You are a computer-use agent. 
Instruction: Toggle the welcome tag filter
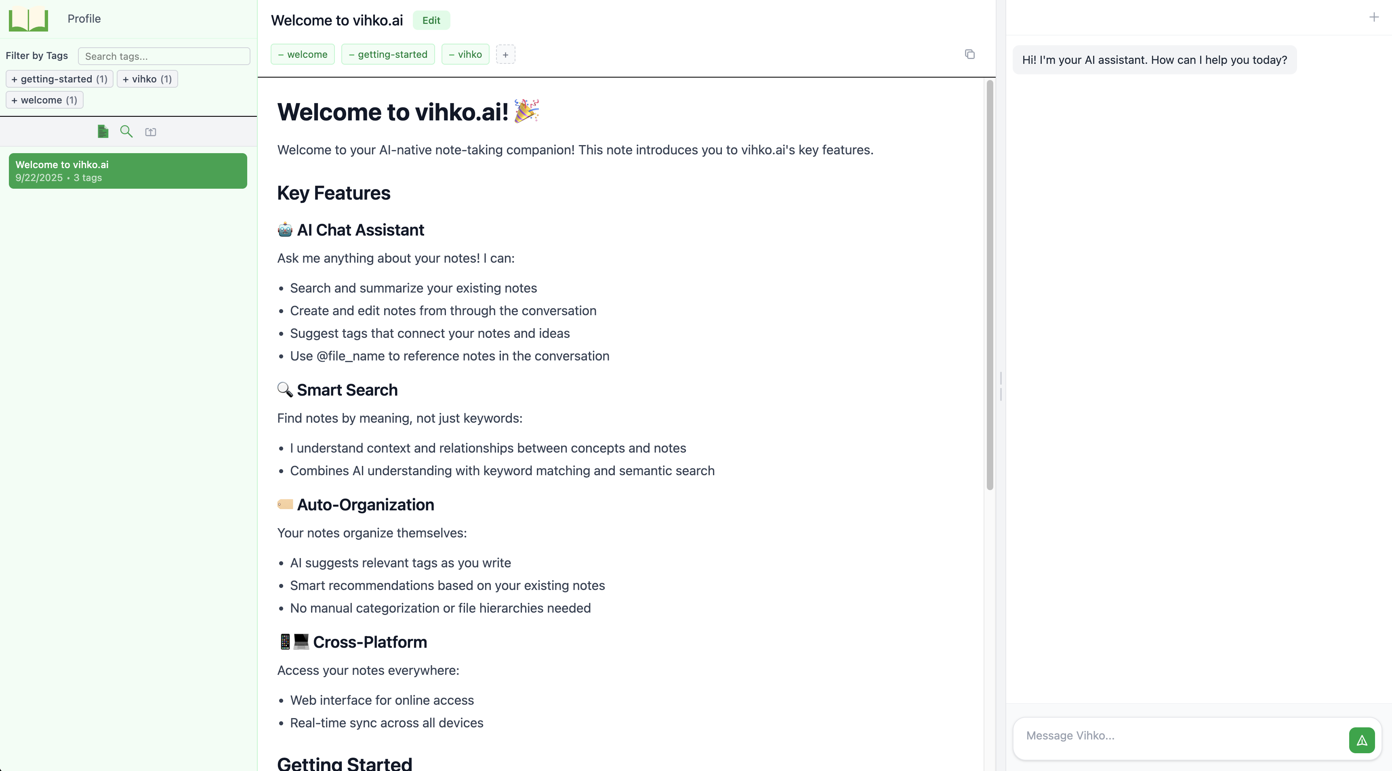[x=44, y=99]
